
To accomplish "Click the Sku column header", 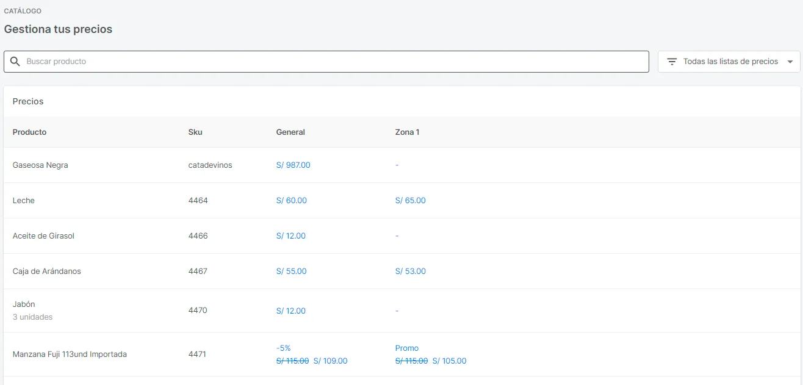I will click(195, 132).
